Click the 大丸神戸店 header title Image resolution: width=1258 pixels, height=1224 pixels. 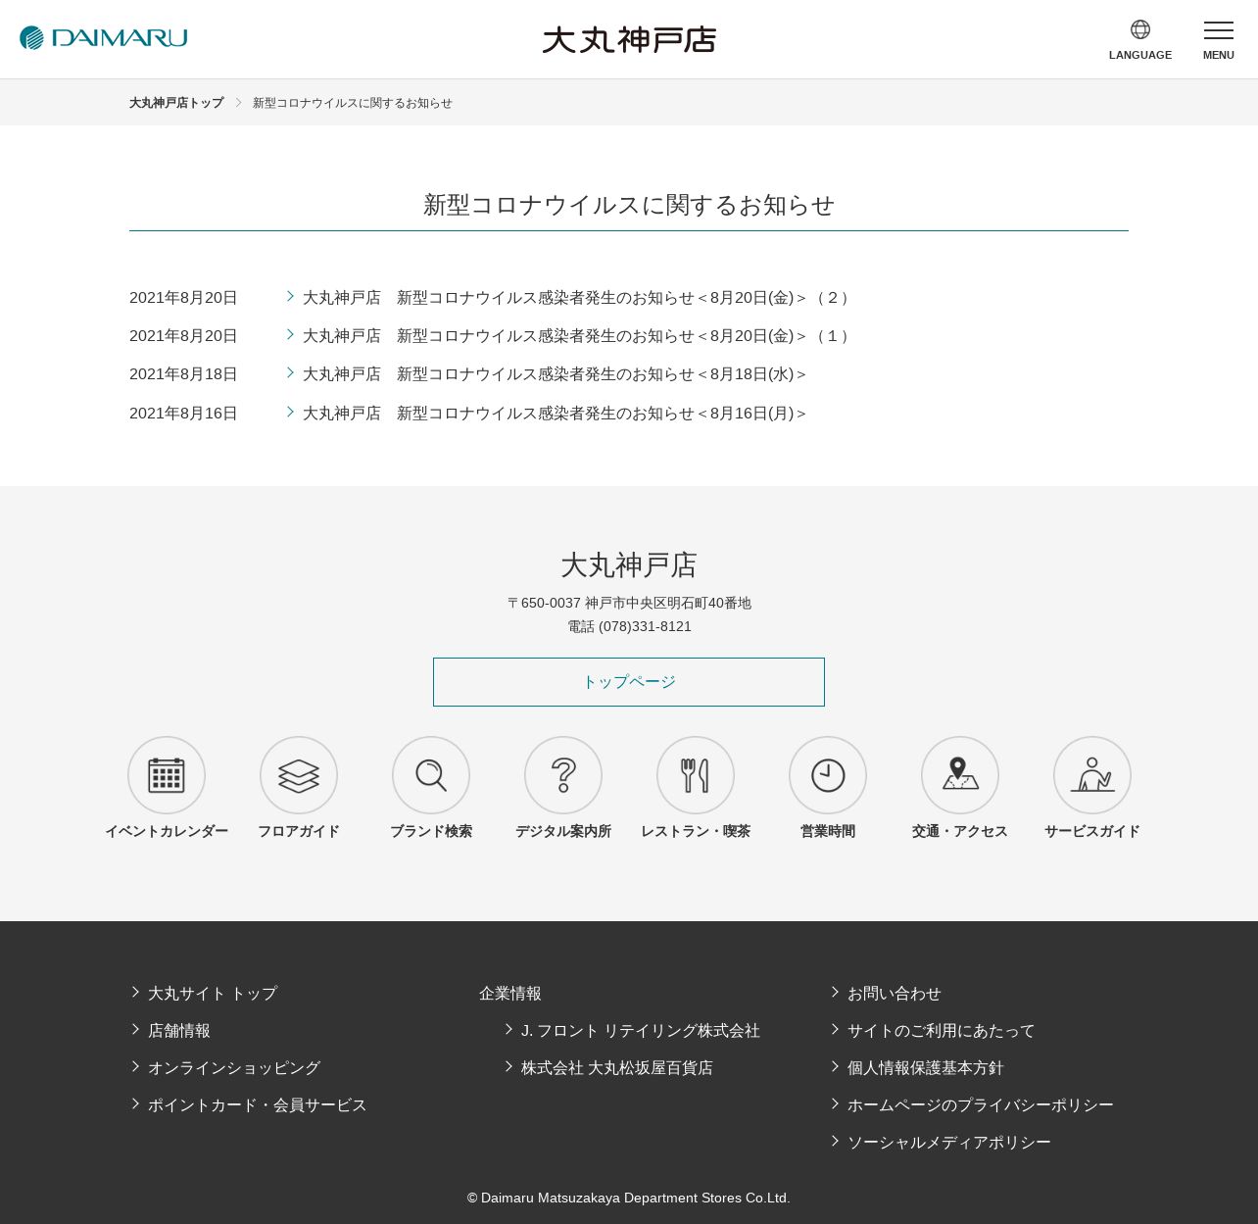click(629, 39)
